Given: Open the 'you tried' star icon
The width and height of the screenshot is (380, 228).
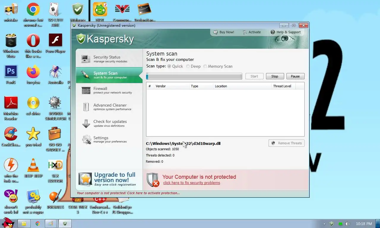Looking at the screenshot, I should tap(33, 137).
